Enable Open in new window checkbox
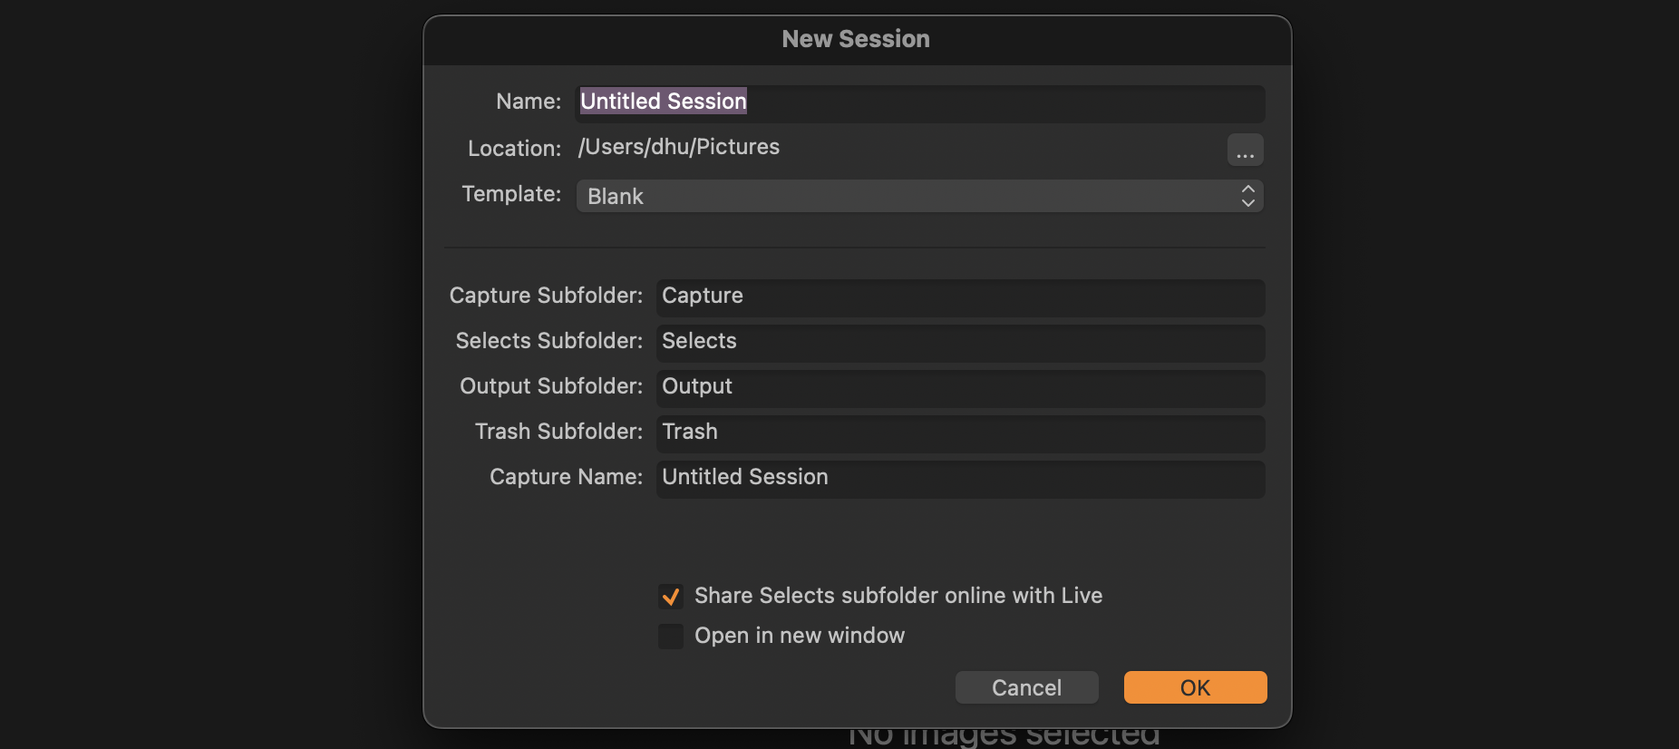This screenshot has height=749, width=1679. coord(671,637)
